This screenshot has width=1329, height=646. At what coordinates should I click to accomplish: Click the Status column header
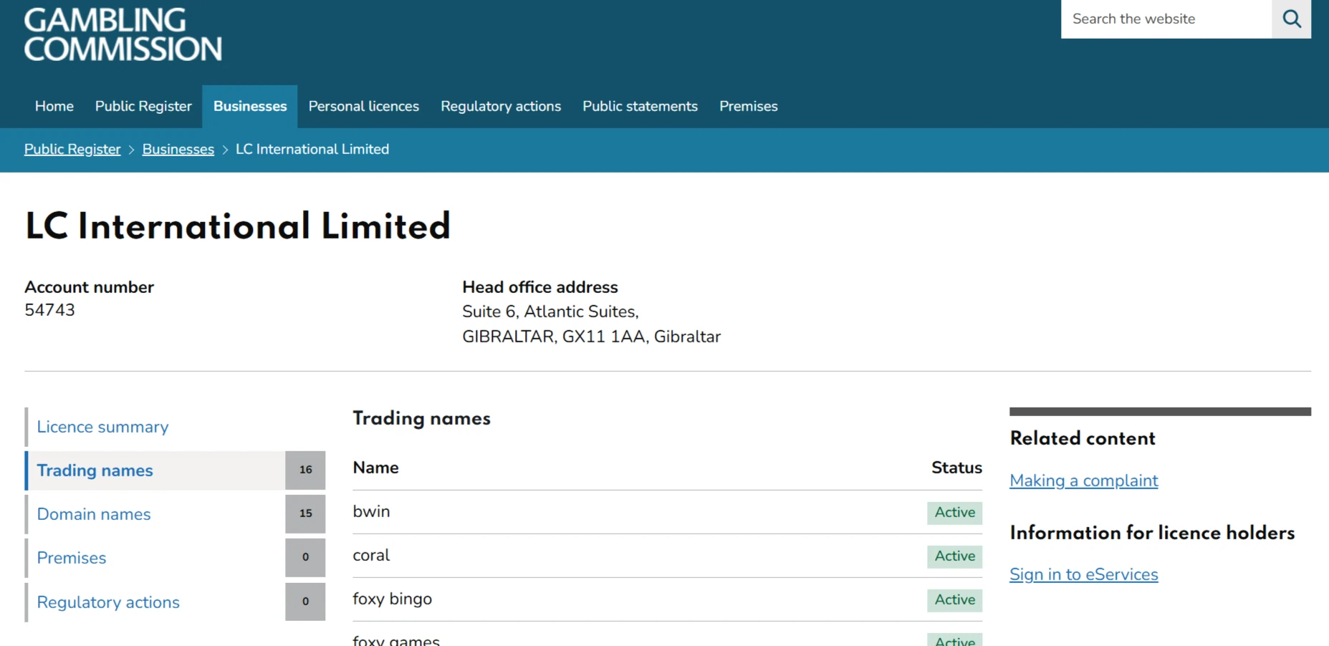(956, 468)
